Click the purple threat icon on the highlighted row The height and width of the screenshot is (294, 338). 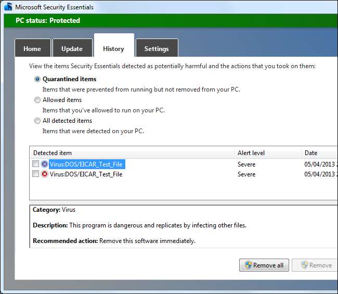(44, 164)
